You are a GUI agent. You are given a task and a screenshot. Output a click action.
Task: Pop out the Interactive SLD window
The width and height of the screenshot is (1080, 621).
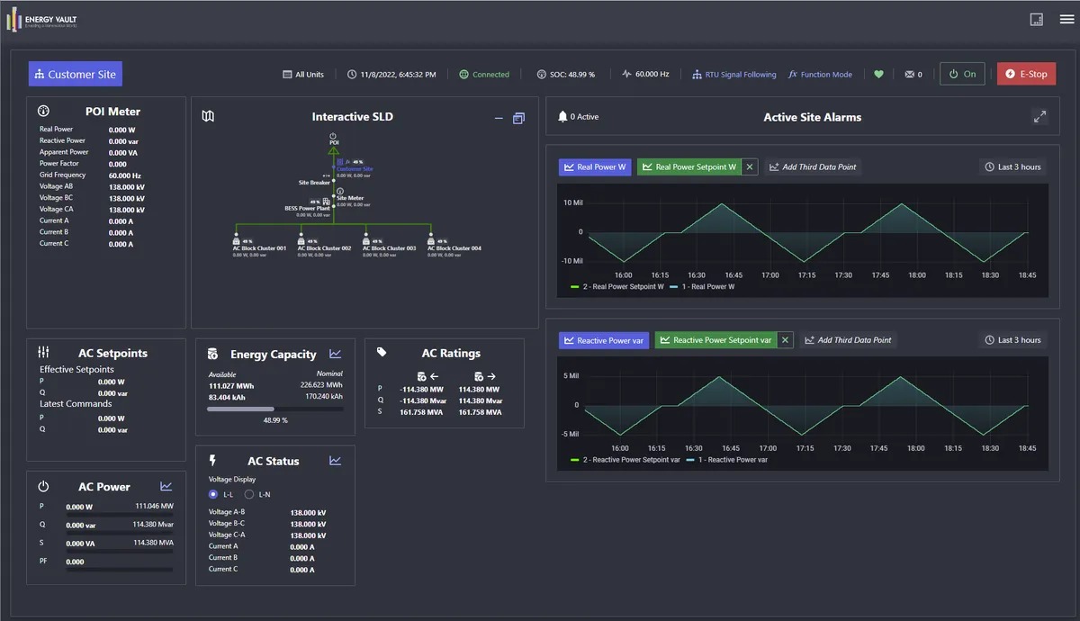[x=518, y=118]
